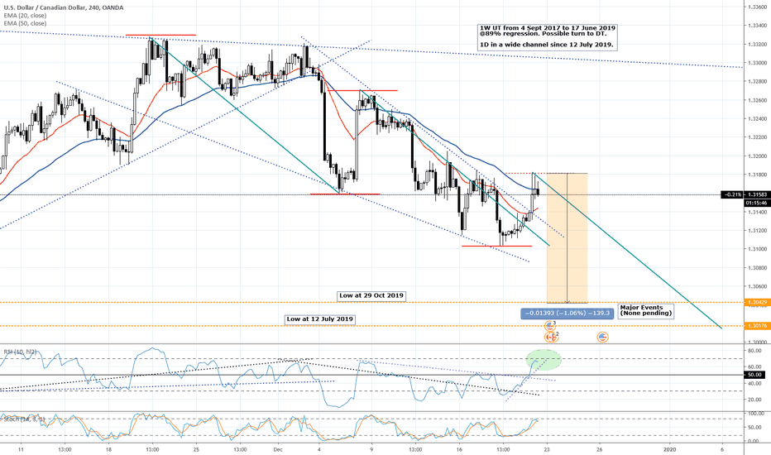Select the 1W UT regression text note
The height and width of the screenshot is (455, 771).
pyautogui.click(x=548, y=36)
